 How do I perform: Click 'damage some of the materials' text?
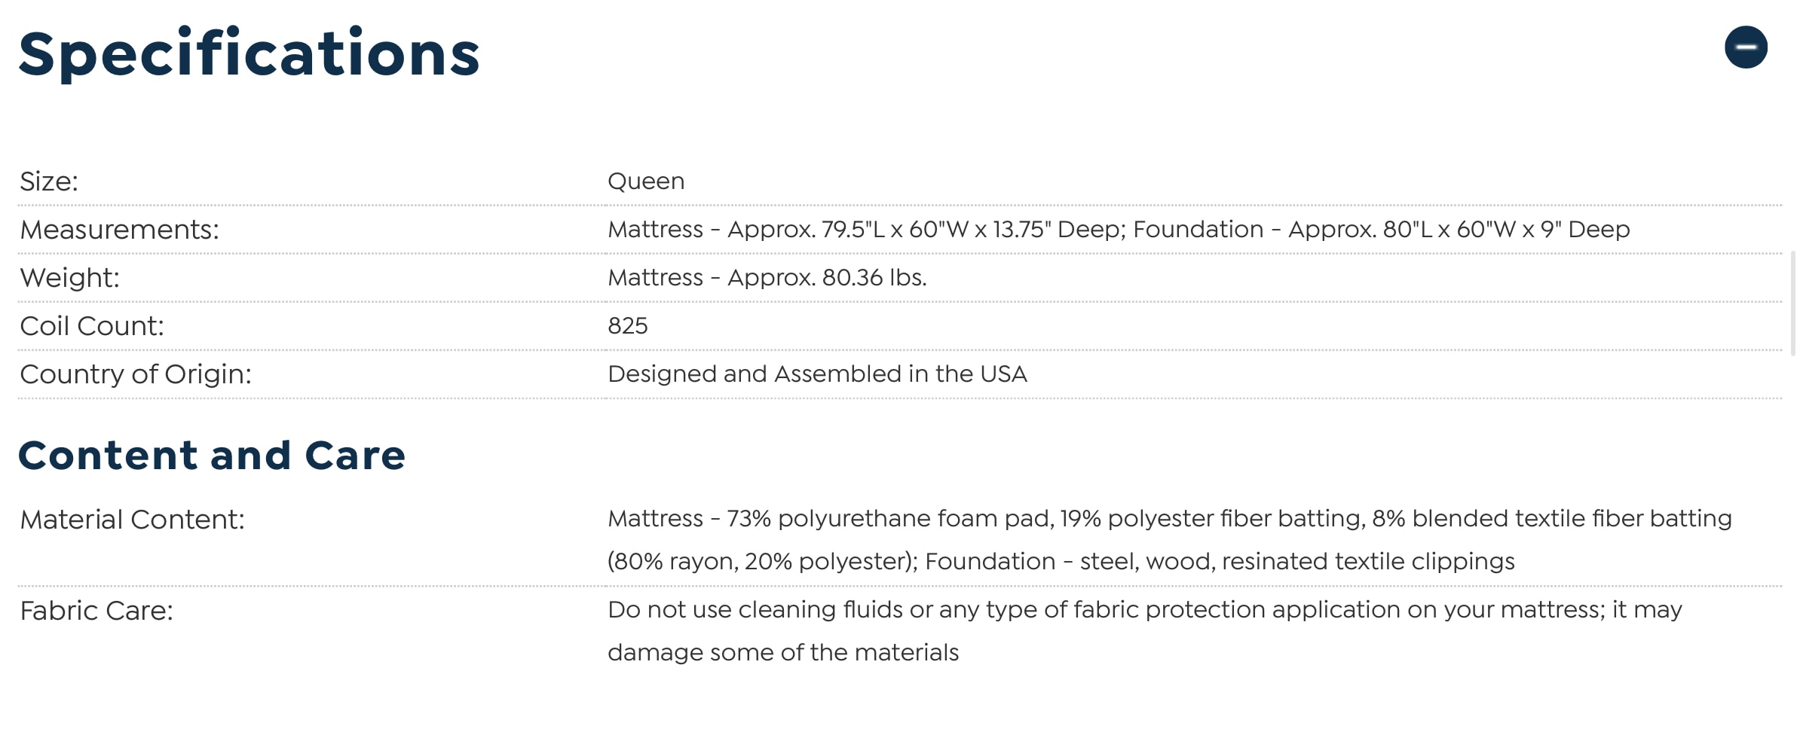783,653
